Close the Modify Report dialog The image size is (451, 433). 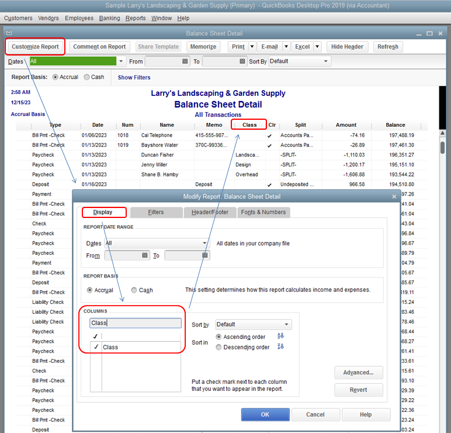pos(394,196)
